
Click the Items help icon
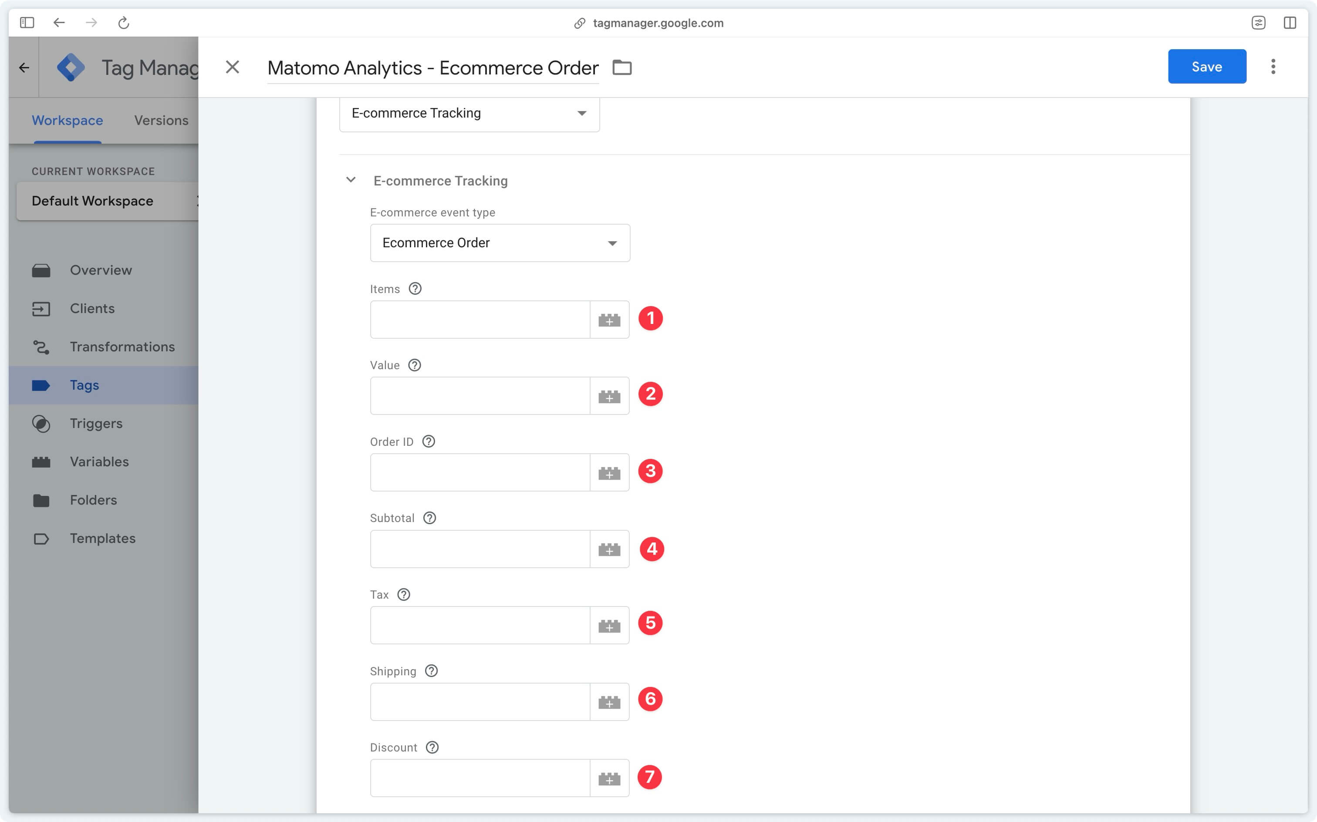point(415,289)
